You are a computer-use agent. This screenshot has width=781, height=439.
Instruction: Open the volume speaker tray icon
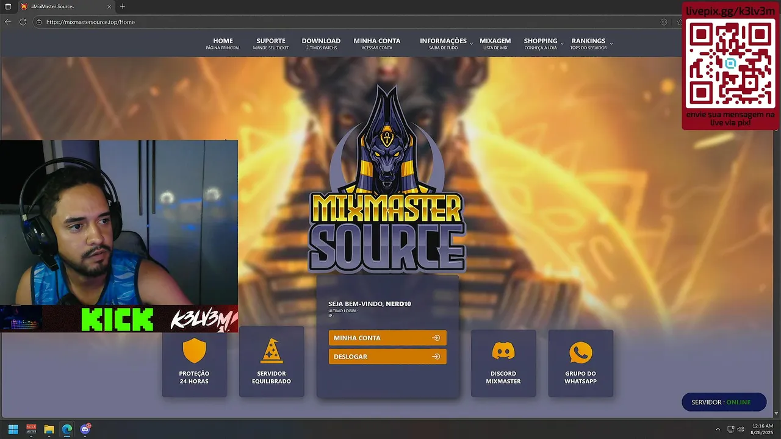click(x=741, y=429)
